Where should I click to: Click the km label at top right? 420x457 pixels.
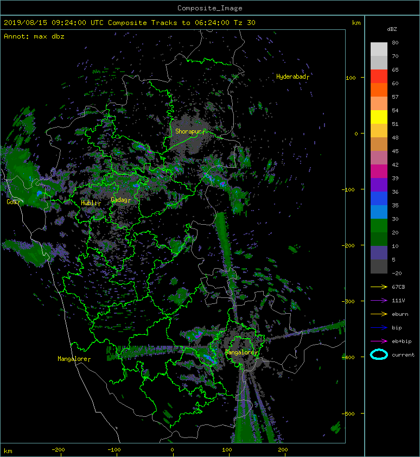[356, 23]
